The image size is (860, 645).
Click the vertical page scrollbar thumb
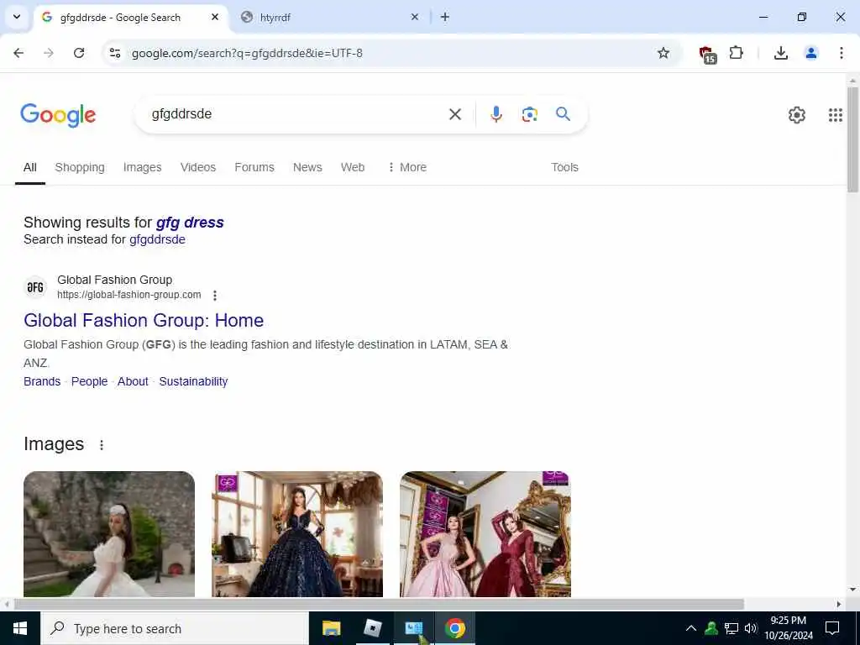(x=853, y=140)
